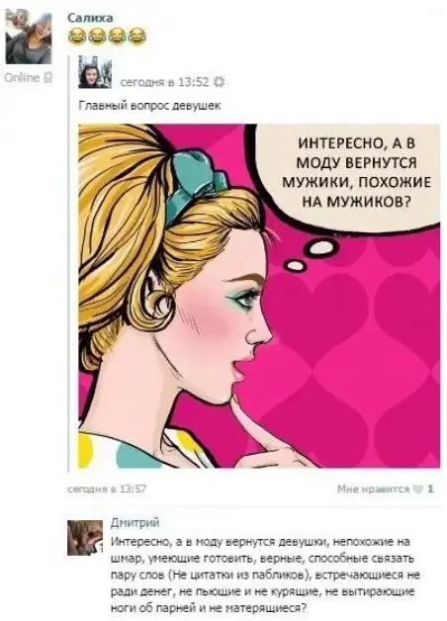
Task: Open Дмитрий's profile name link
Action: [x=134, y=523]
